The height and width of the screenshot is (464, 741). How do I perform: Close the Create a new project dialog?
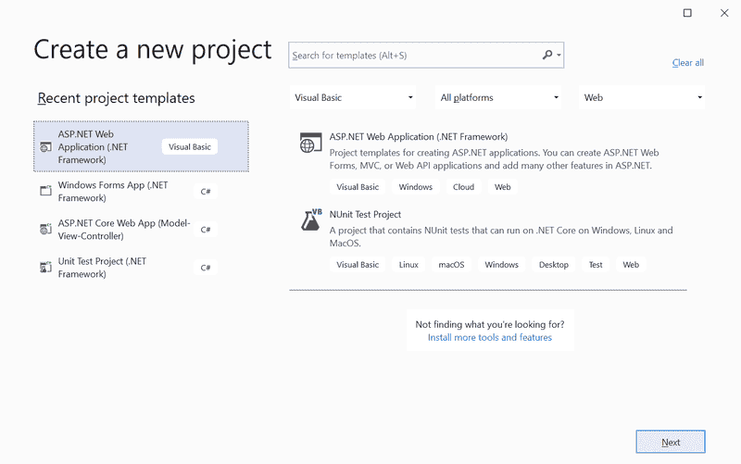(724, 13)
